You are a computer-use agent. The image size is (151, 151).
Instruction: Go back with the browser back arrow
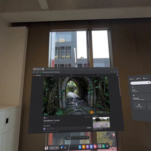(x=34, y=72)
